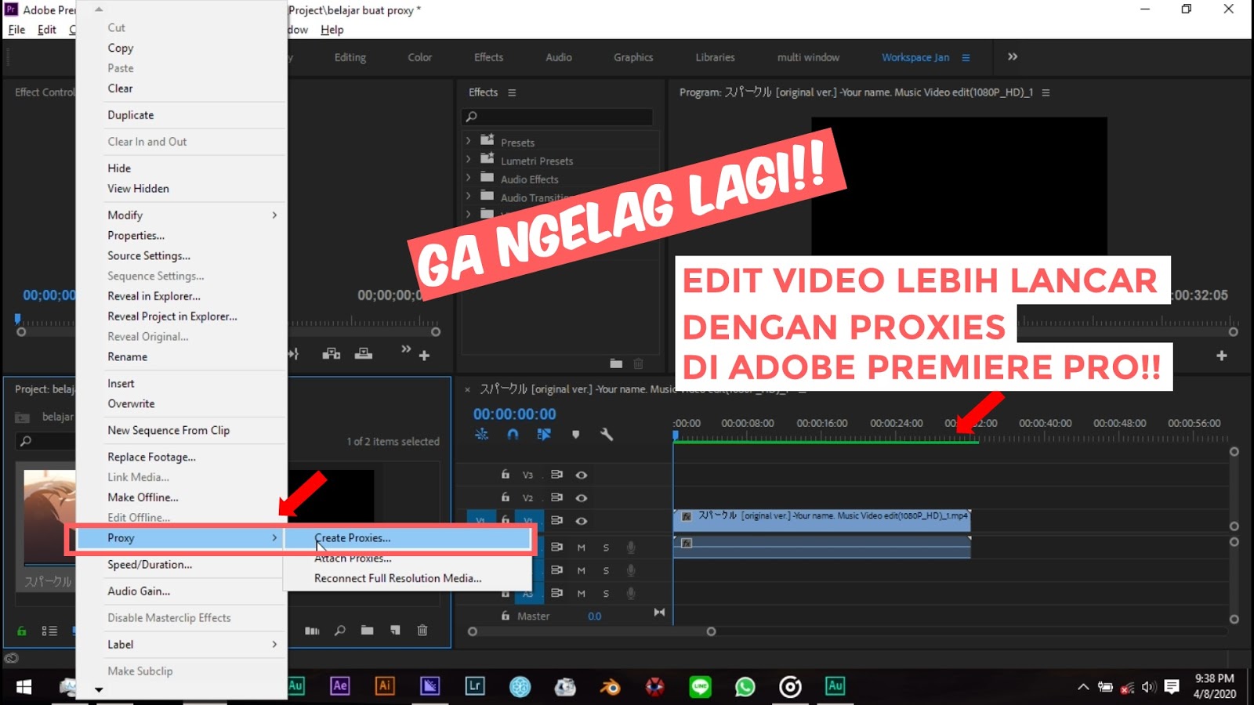The image size is (1254, 705).
Task: Expand the Audio Transitions folder
Action: coord(469,195)
